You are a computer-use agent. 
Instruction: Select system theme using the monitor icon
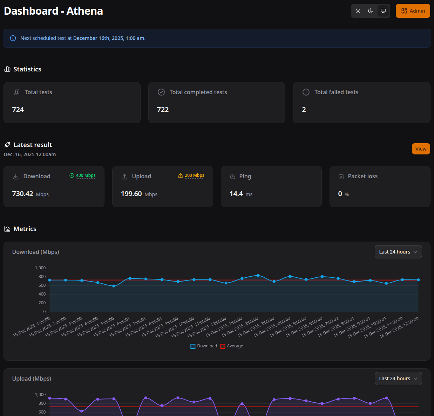click(x=383, y=11)
